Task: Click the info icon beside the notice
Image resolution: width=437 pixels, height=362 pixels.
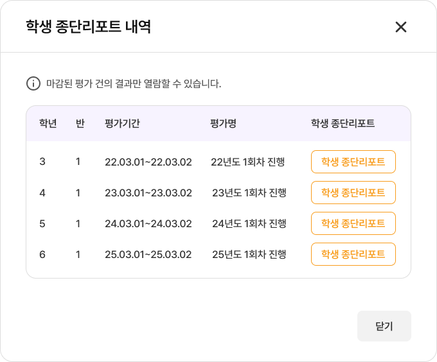Action: [33, 83]
